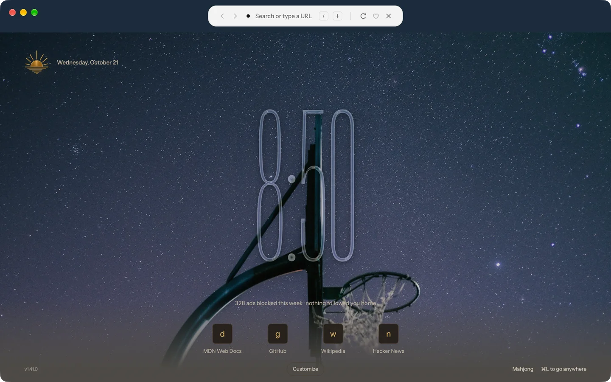Open the GitHub shortcut tile
611x382 pixels.
coord(278,334)
